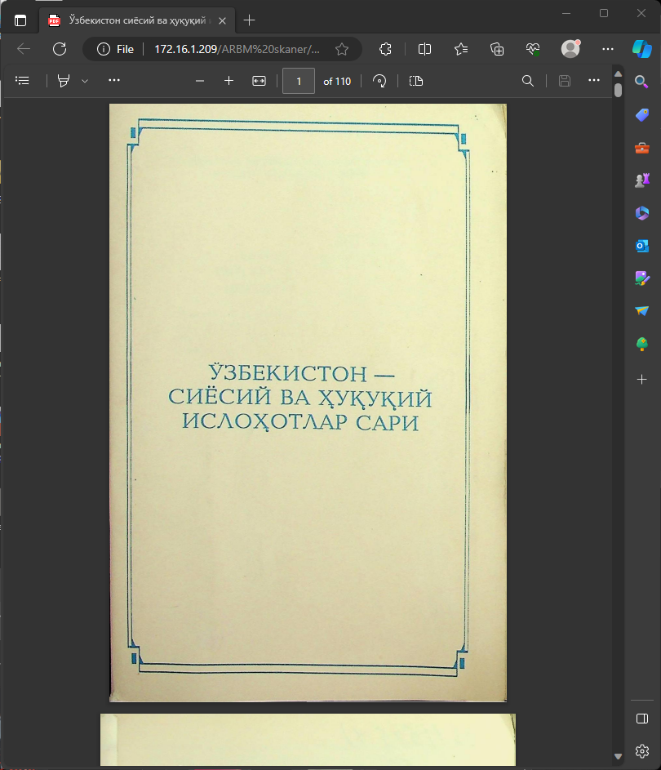Viewport: 661px width, 770px height.
Task: Open Browser essentials heart icon
Action: tap(533, 49)
